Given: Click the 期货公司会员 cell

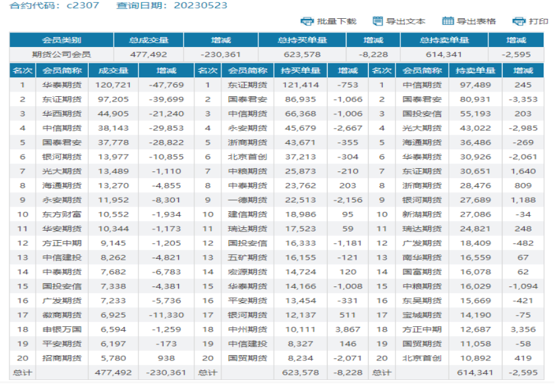Looking at the screenshot, I should pyautogui.click(x=62, y=54).
